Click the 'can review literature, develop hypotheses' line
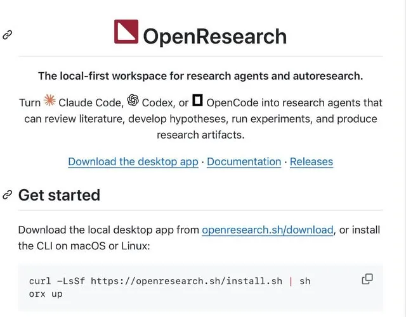 pos(200,119)
